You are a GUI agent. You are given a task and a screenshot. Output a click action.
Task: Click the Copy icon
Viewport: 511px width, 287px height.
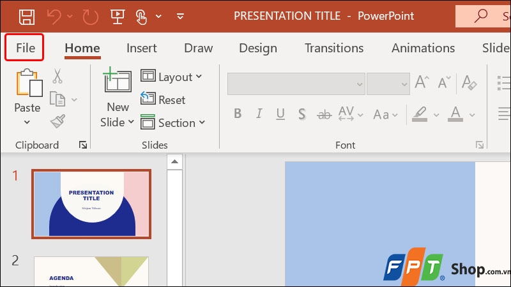point(57,99)
